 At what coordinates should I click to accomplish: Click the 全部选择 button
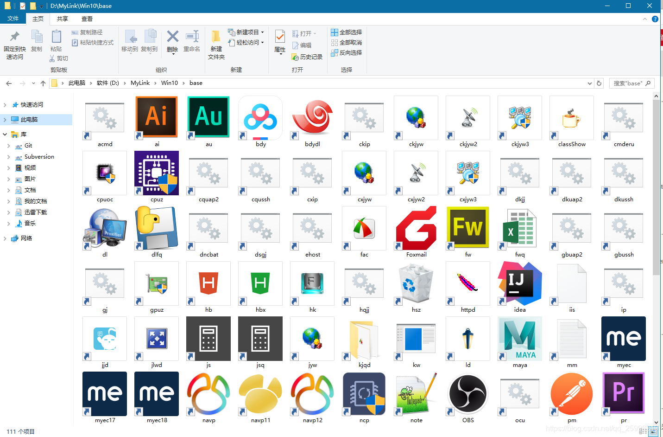click(347, 32)
